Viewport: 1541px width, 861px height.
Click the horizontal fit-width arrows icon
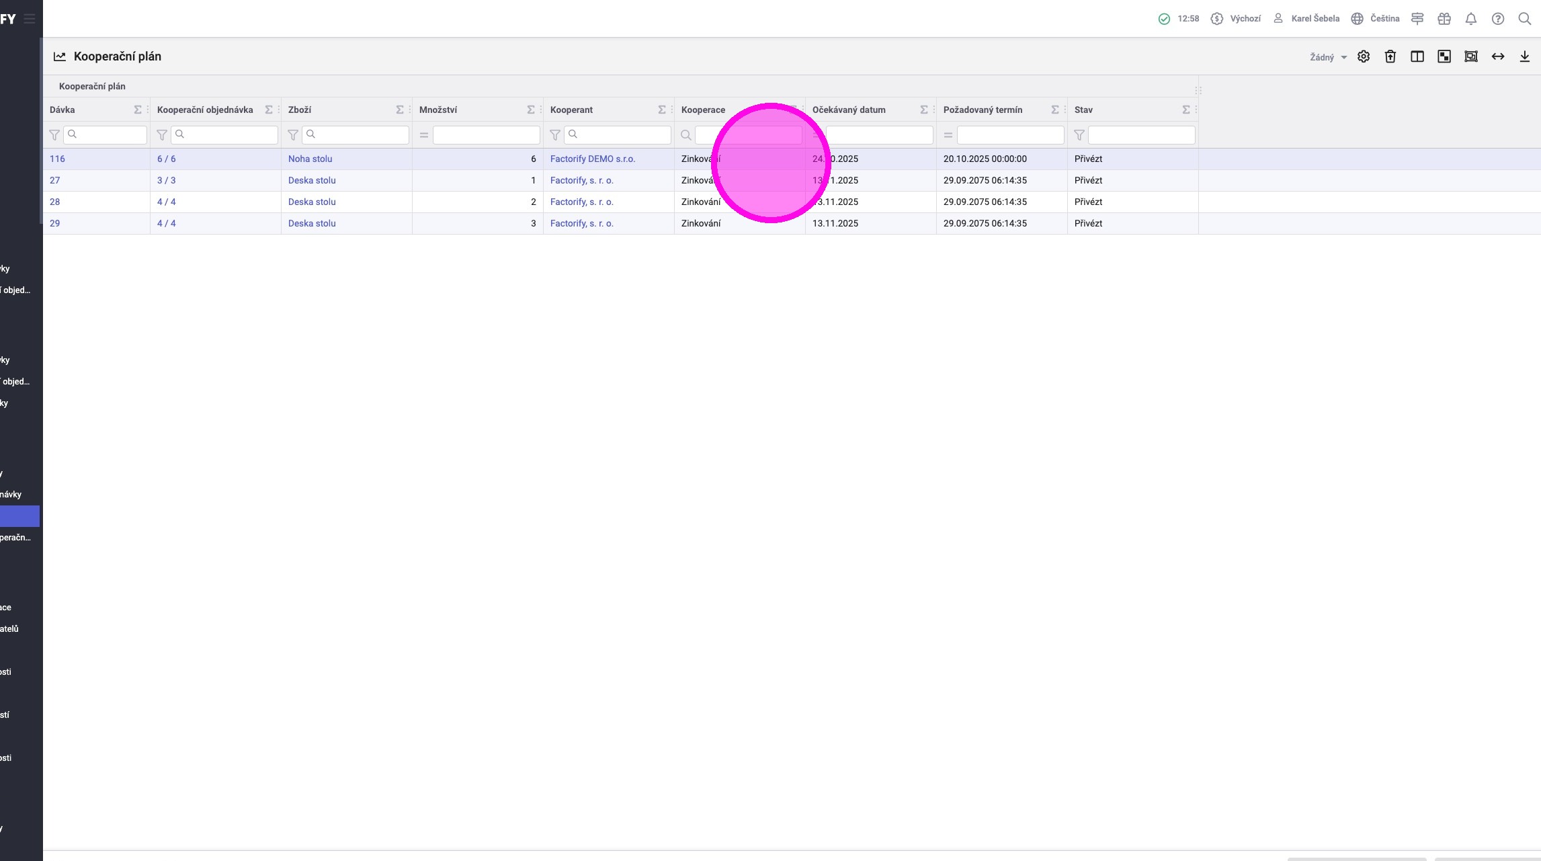tap(1497, 56)
